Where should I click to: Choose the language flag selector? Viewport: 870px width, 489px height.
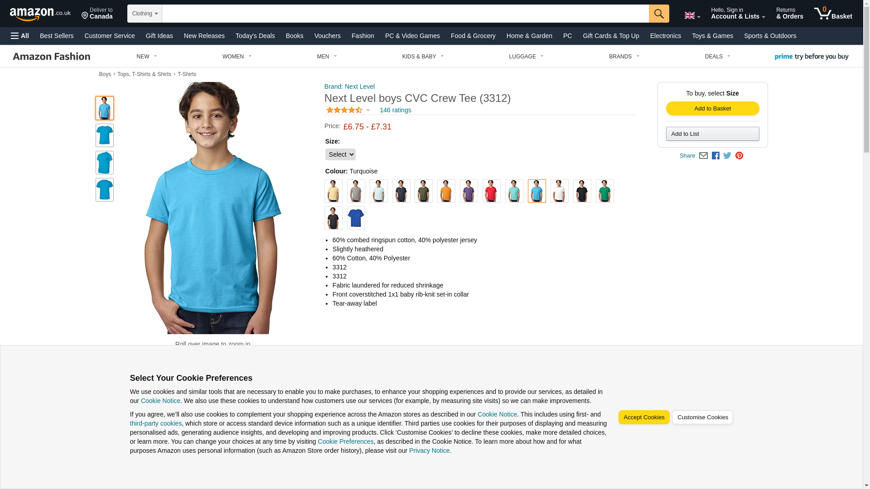(x=692, y=15)
